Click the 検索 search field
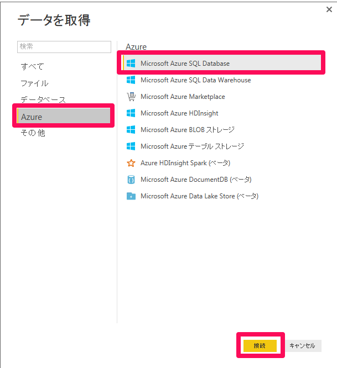The height and width of the screenshot is (368, 337). [x=64, y=47]
